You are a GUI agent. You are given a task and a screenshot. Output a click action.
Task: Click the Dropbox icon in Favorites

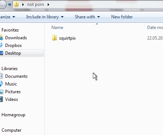(1, 45)
